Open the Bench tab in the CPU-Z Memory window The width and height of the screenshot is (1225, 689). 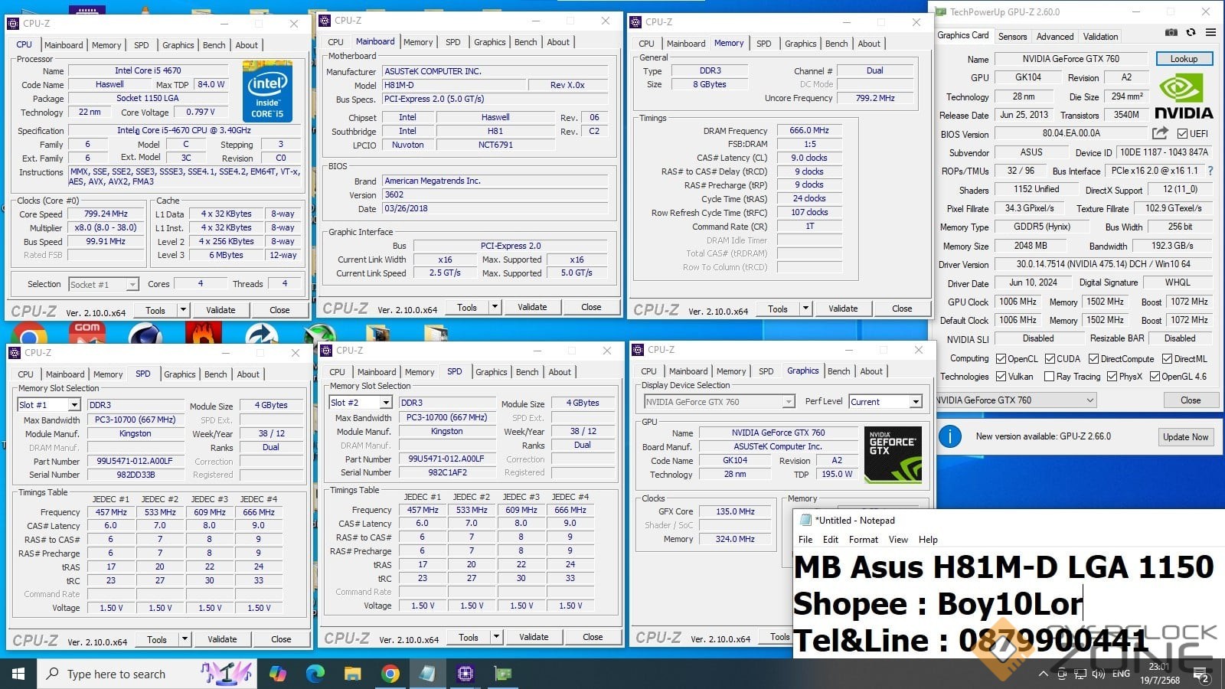(836, 44)
